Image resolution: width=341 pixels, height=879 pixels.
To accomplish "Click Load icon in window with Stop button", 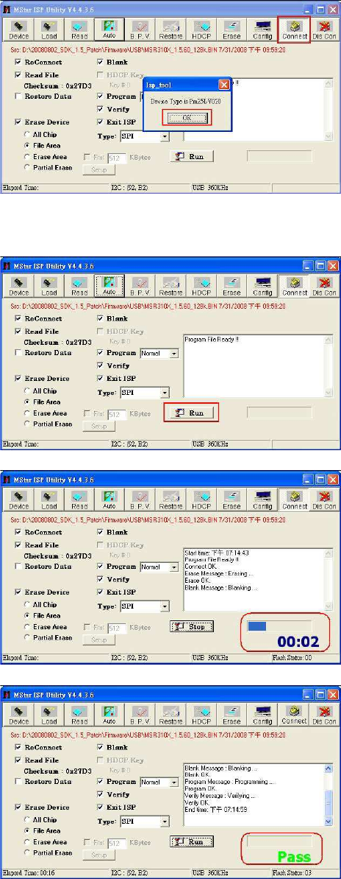I will pyautogui.click(x=49, y=500).
